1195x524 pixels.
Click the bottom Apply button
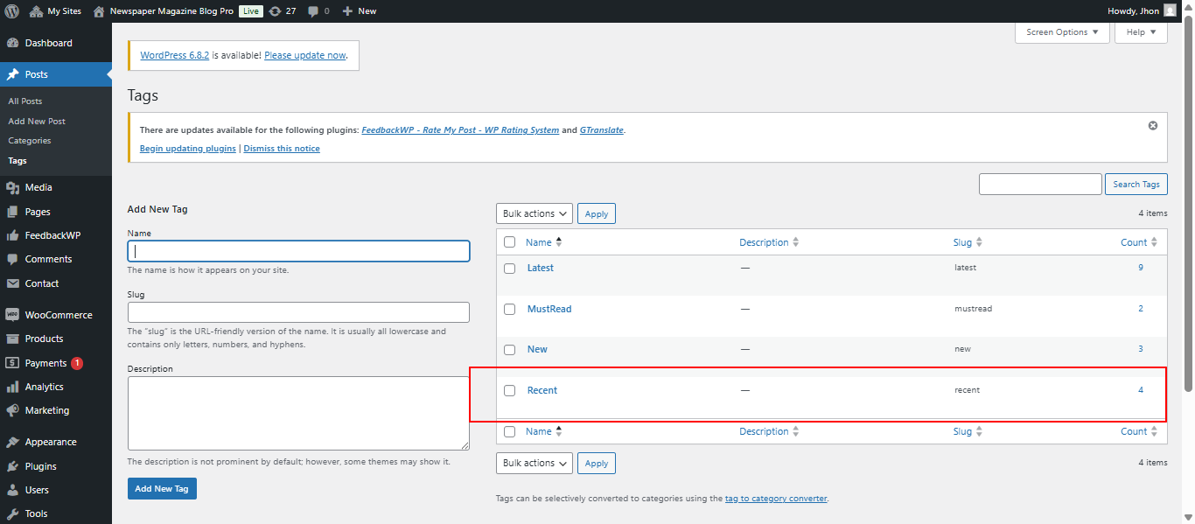(597, 463)
